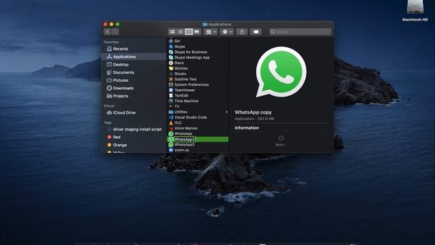Click the large WhatsApp preview icon

(281, 72)
